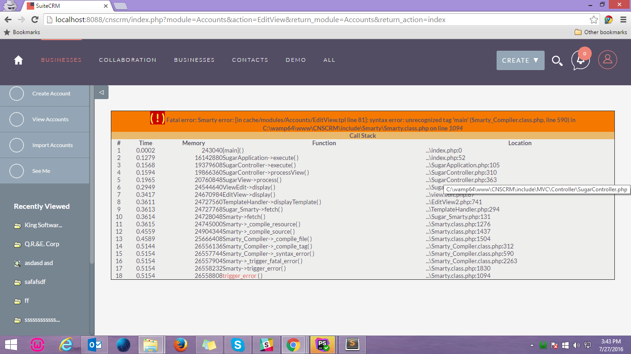Image resolution: width=631 pixels, height=354 pixels.
Task: Open notifications bell with 0 badge
Action: 581,60
